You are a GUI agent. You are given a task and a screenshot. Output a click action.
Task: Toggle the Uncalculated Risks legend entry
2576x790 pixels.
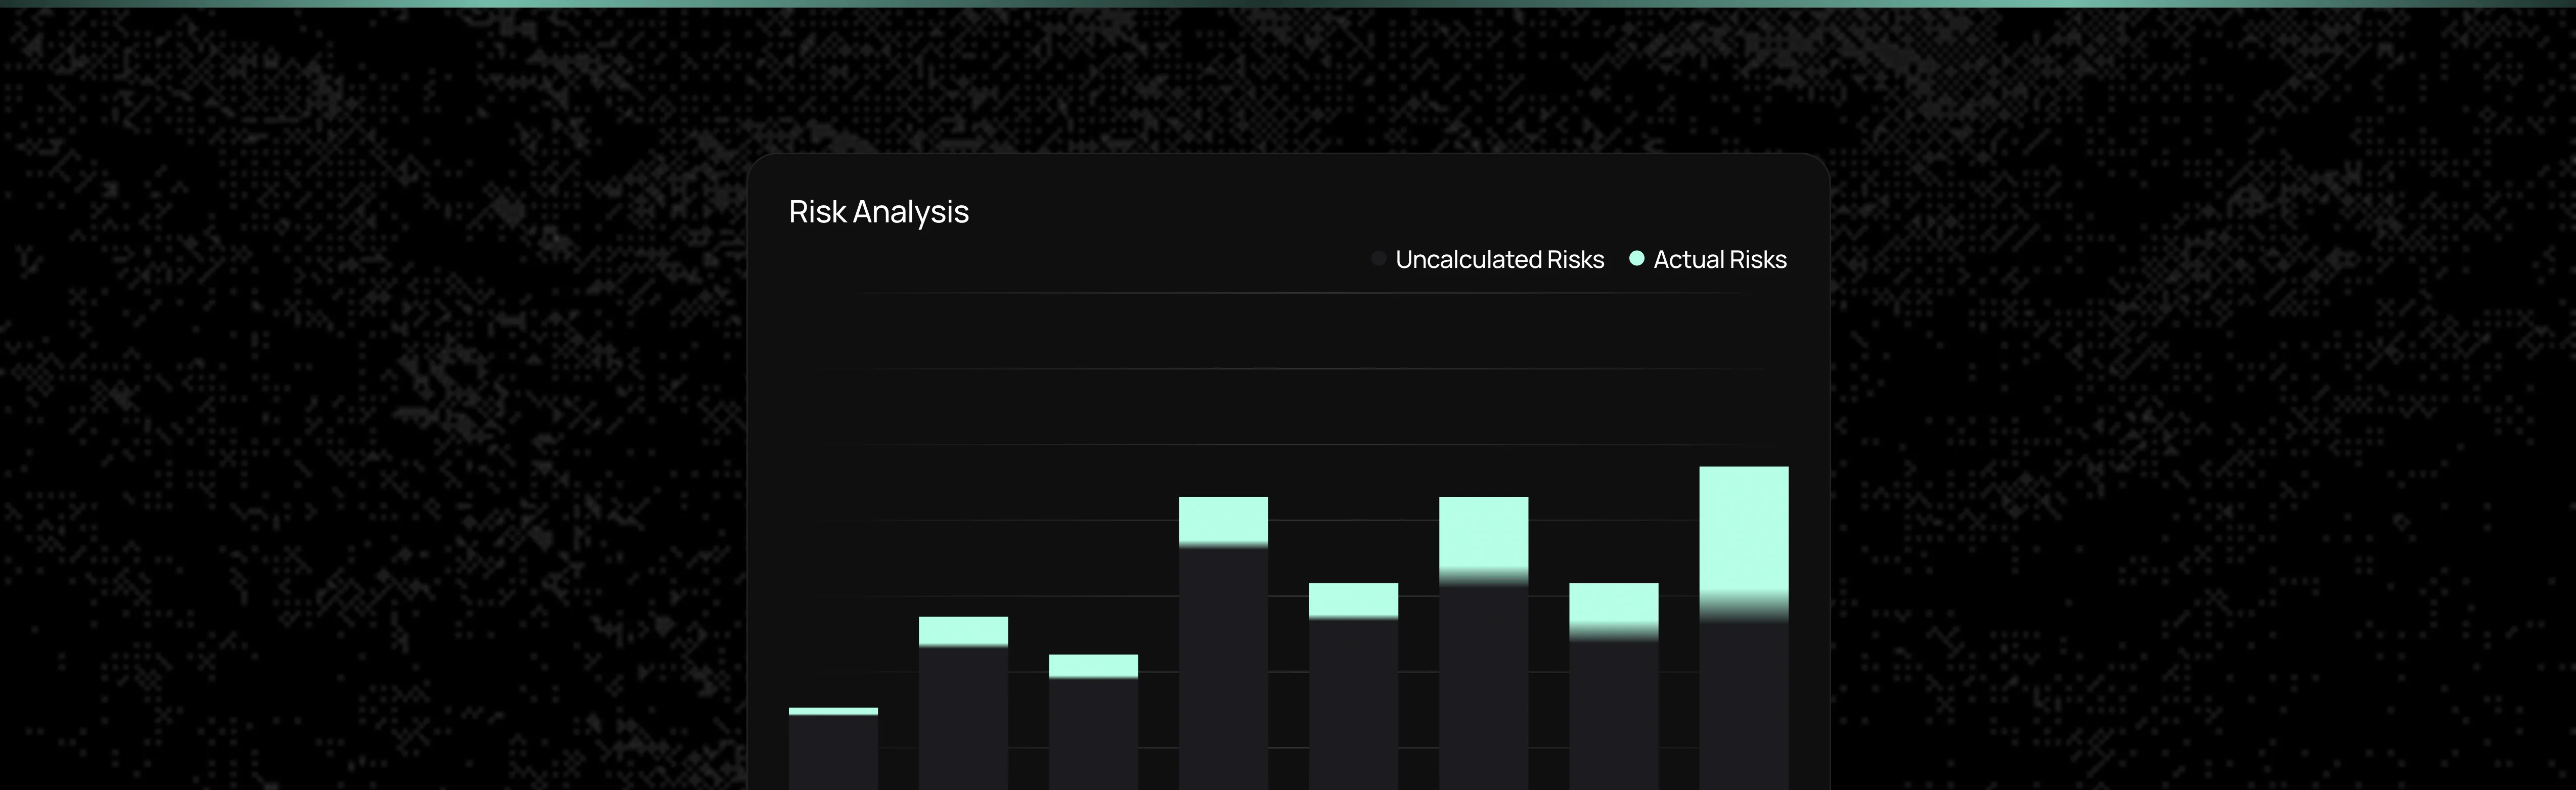(1487, 259)
